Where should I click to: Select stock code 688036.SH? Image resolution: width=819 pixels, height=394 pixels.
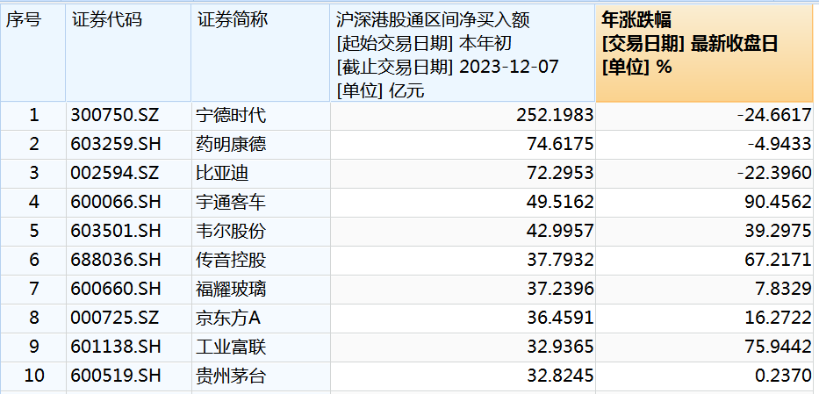click(x=116, y=260)
